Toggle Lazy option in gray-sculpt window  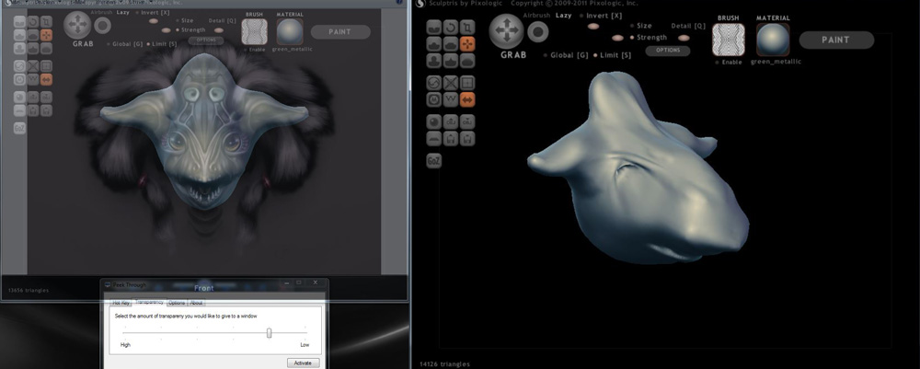click(x=564, y=16)
